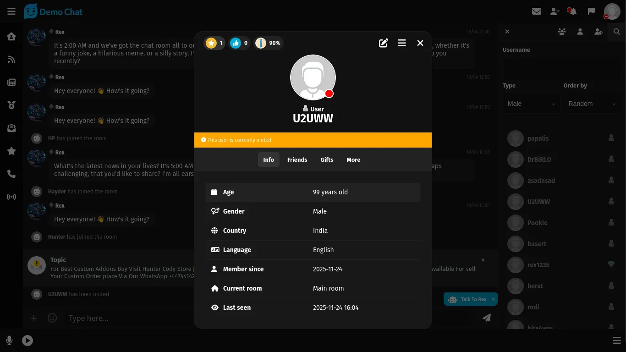Switch to the Friends tab

pyautogui.click(x=297, y=159)
